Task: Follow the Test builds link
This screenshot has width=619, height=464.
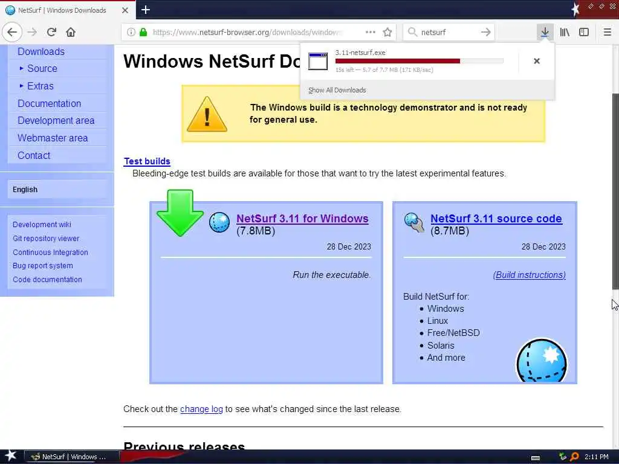Action: point(147,161)
